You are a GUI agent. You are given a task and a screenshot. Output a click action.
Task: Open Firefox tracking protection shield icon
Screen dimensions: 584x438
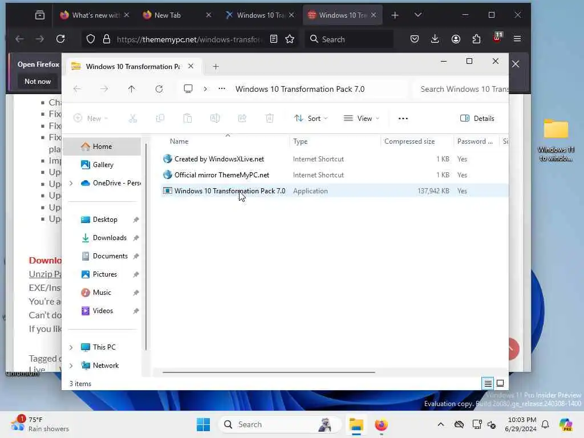[91, 39]
